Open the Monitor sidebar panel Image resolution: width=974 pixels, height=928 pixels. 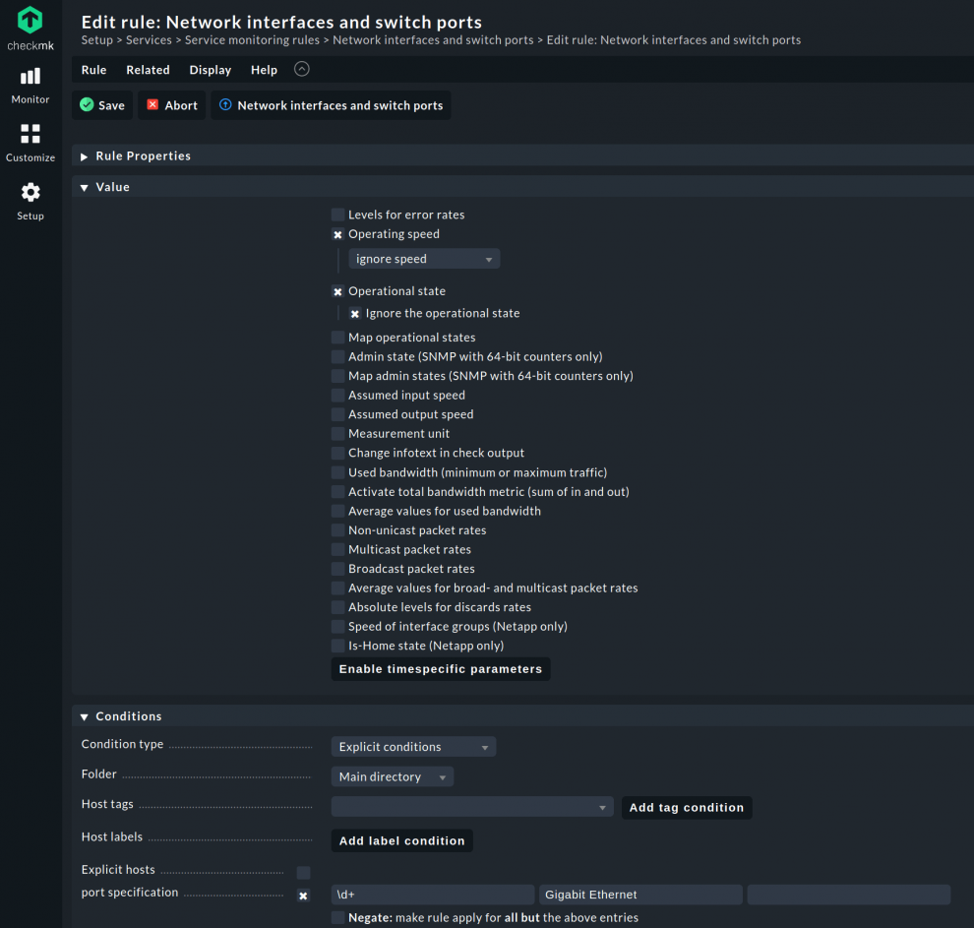(30, 85)
